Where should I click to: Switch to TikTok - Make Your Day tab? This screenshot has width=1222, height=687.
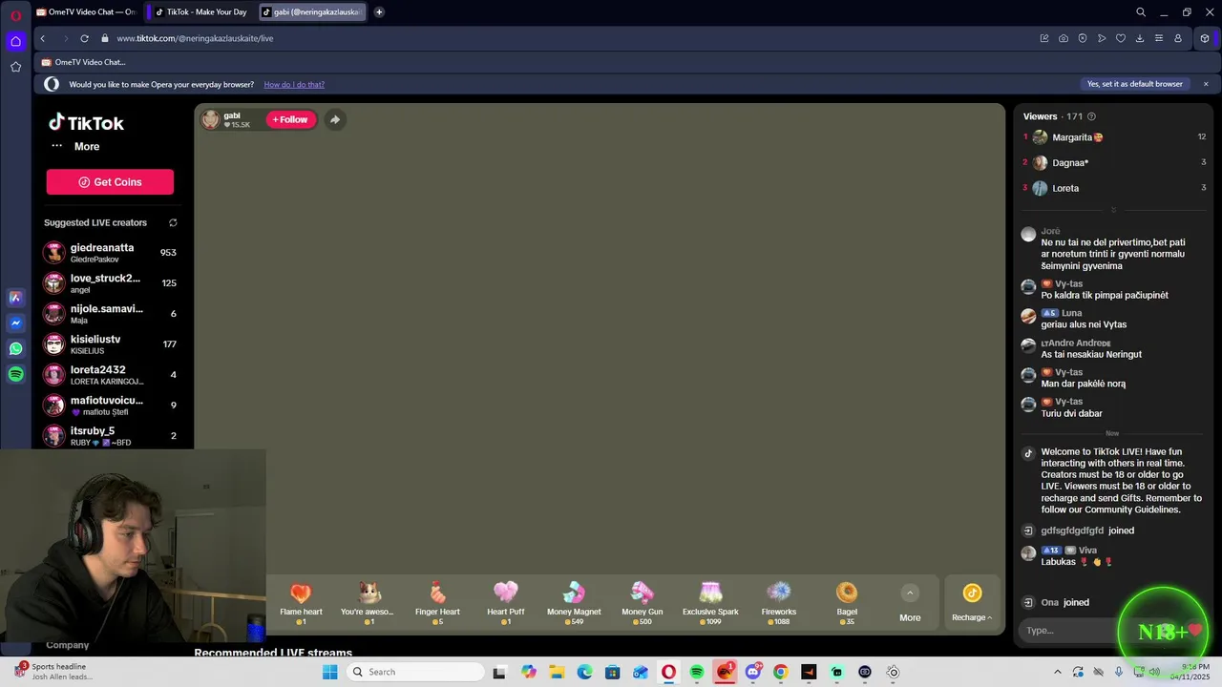tap(202, 11)
